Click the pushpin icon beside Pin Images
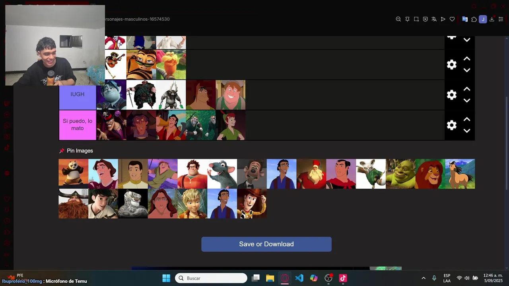This screenshot has width=509, height=286. (x=62, y=151)
